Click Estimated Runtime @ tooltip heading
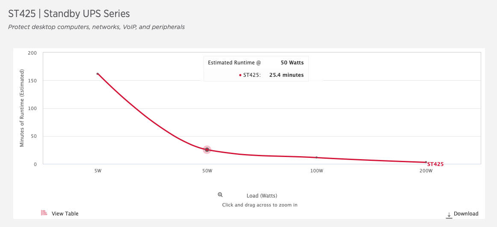Screen dimensions: 497x227 pyautogui.click(x=234, y=63)
